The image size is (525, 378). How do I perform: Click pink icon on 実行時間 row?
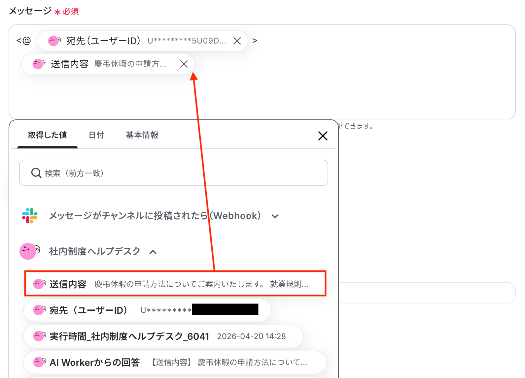click(39, 336)
